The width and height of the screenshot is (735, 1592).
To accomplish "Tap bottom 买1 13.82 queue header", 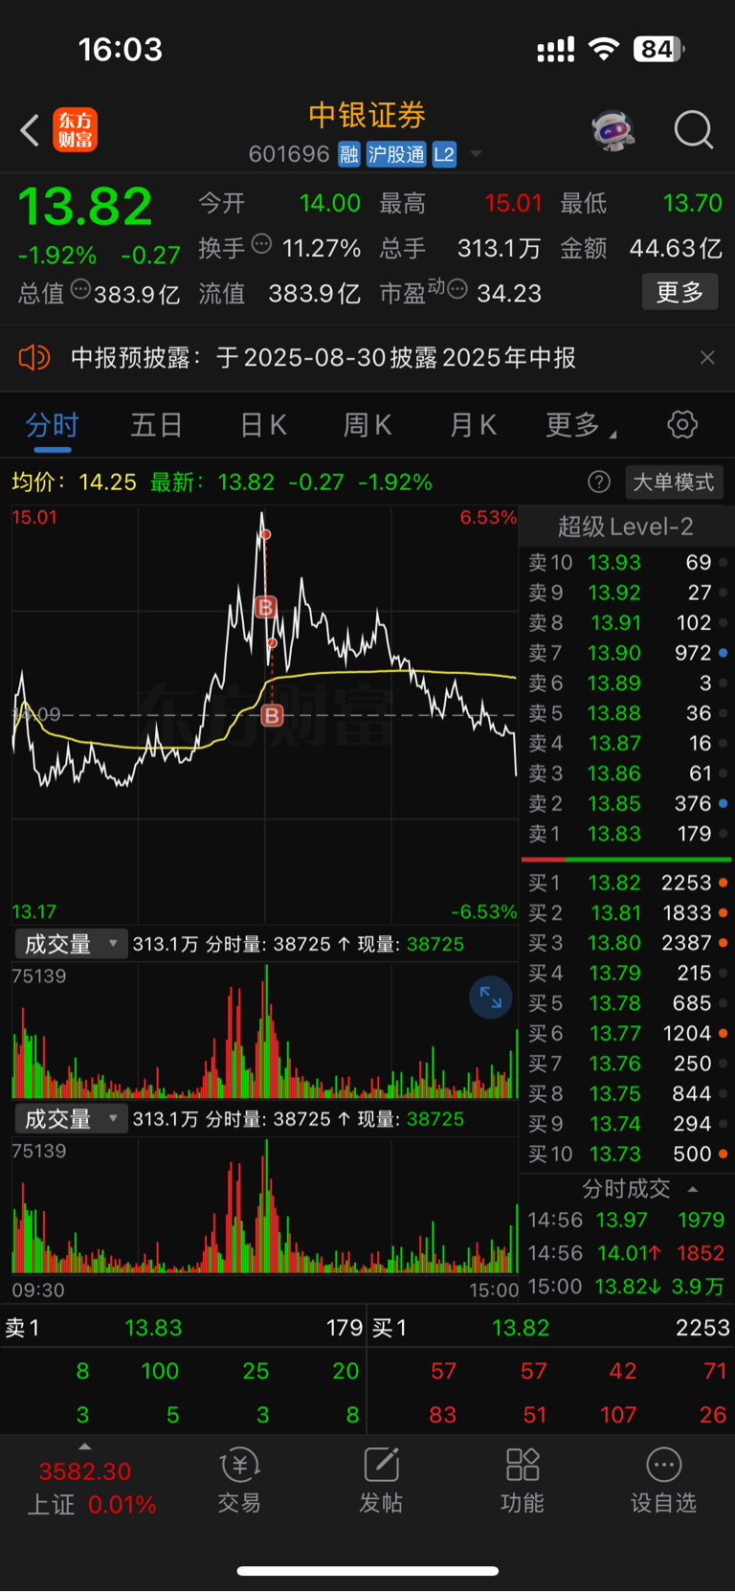I will [x=551, y=1328].
